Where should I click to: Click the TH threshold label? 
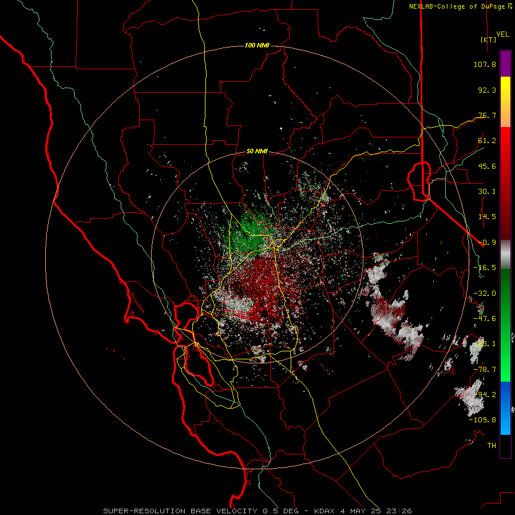click(x=492, y=446)
